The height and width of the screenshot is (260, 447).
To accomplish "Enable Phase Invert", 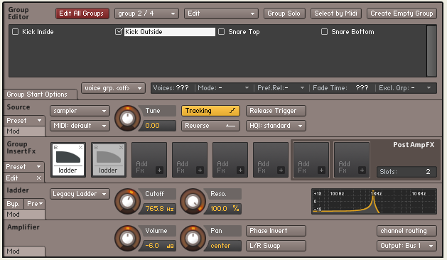I will click(276, 231).
